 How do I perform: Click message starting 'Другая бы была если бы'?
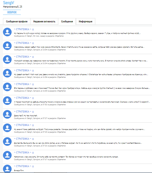coord(78,143)
